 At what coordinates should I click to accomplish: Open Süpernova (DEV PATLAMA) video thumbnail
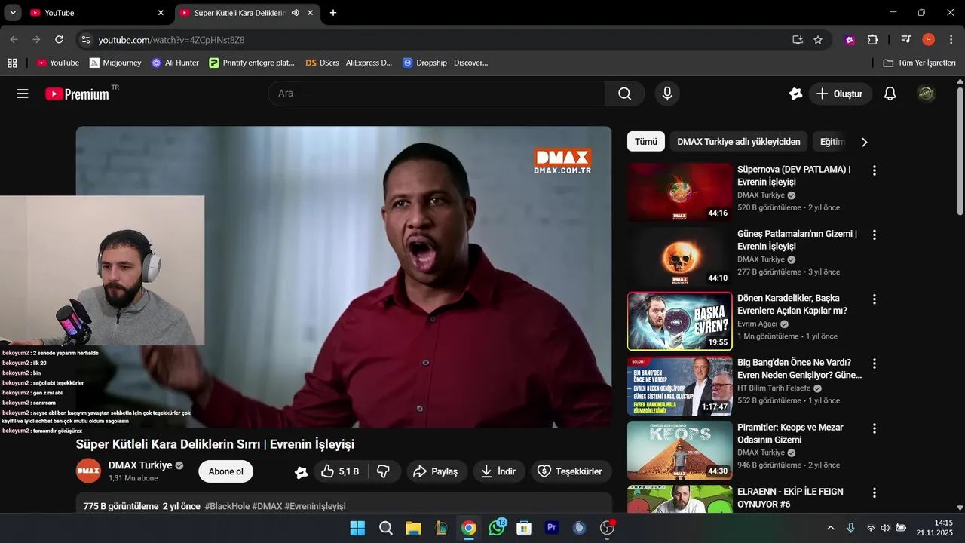tap(680, 192)
